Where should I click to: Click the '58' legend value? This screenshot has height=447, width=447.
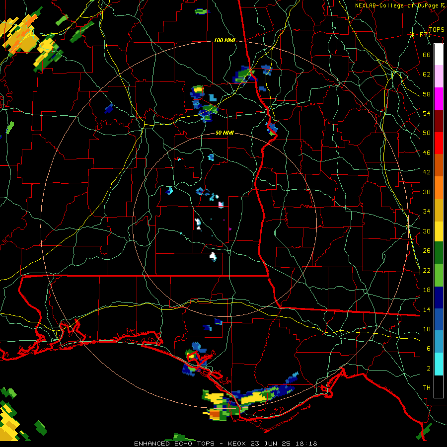[x=427, y=94]
